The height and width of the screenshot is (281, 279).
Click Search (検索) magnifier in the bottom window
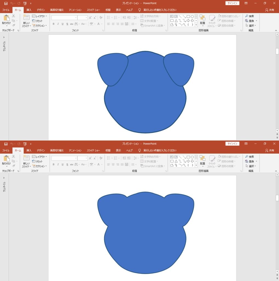coord(247,157)
